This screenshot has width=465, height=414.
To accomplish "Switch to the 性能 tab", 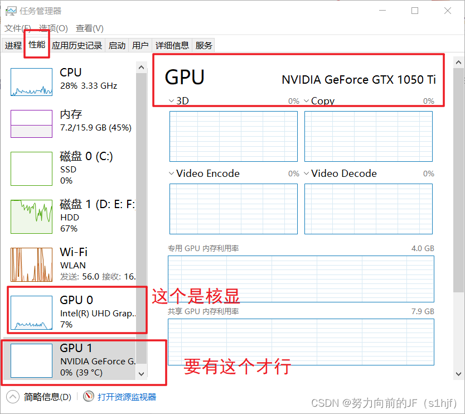I will pos(37,45).
